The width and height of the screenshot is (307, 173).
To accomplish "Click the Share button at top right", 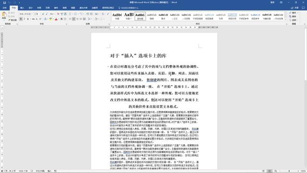I will pos(295,8).
